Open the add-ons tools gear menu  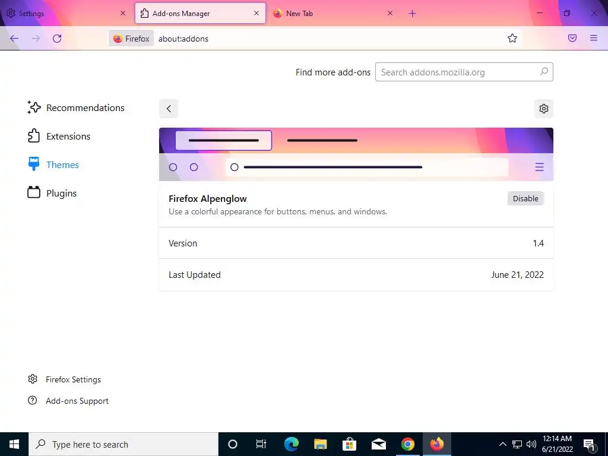(x=544, y=109)
